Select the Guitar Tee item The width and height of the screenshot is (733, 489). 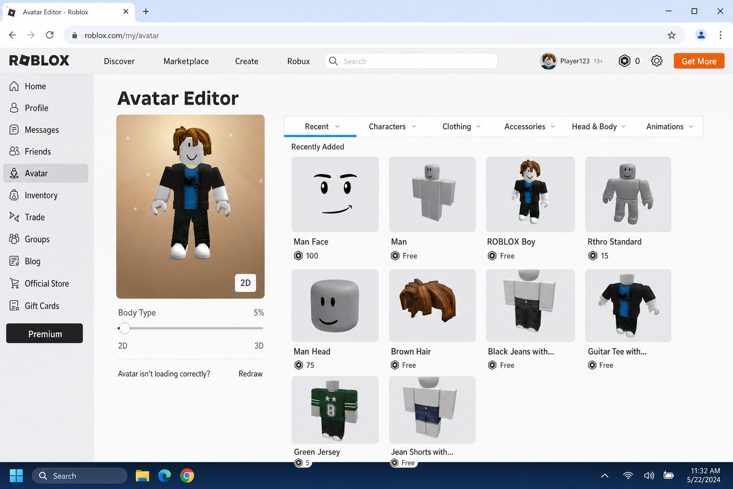628,306
